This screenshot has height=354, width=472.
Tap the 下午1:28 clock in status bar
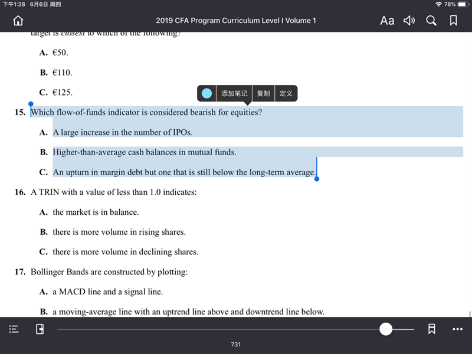click(14, 4)
